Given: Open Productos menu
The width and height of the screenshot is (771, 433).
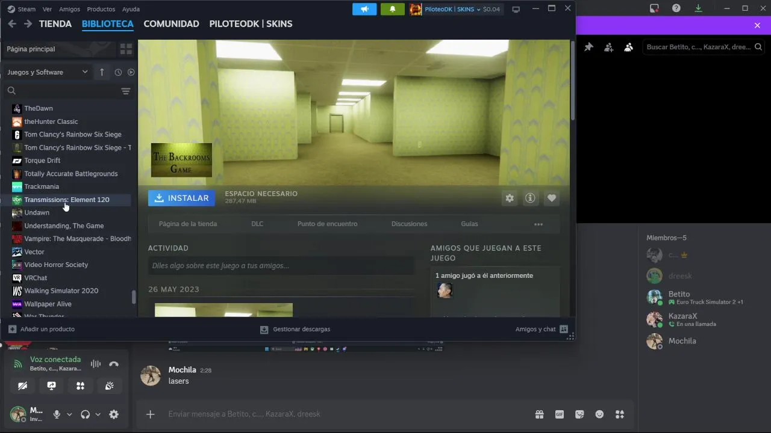Looking at the screenshot, I should click(x=101, y=9).
